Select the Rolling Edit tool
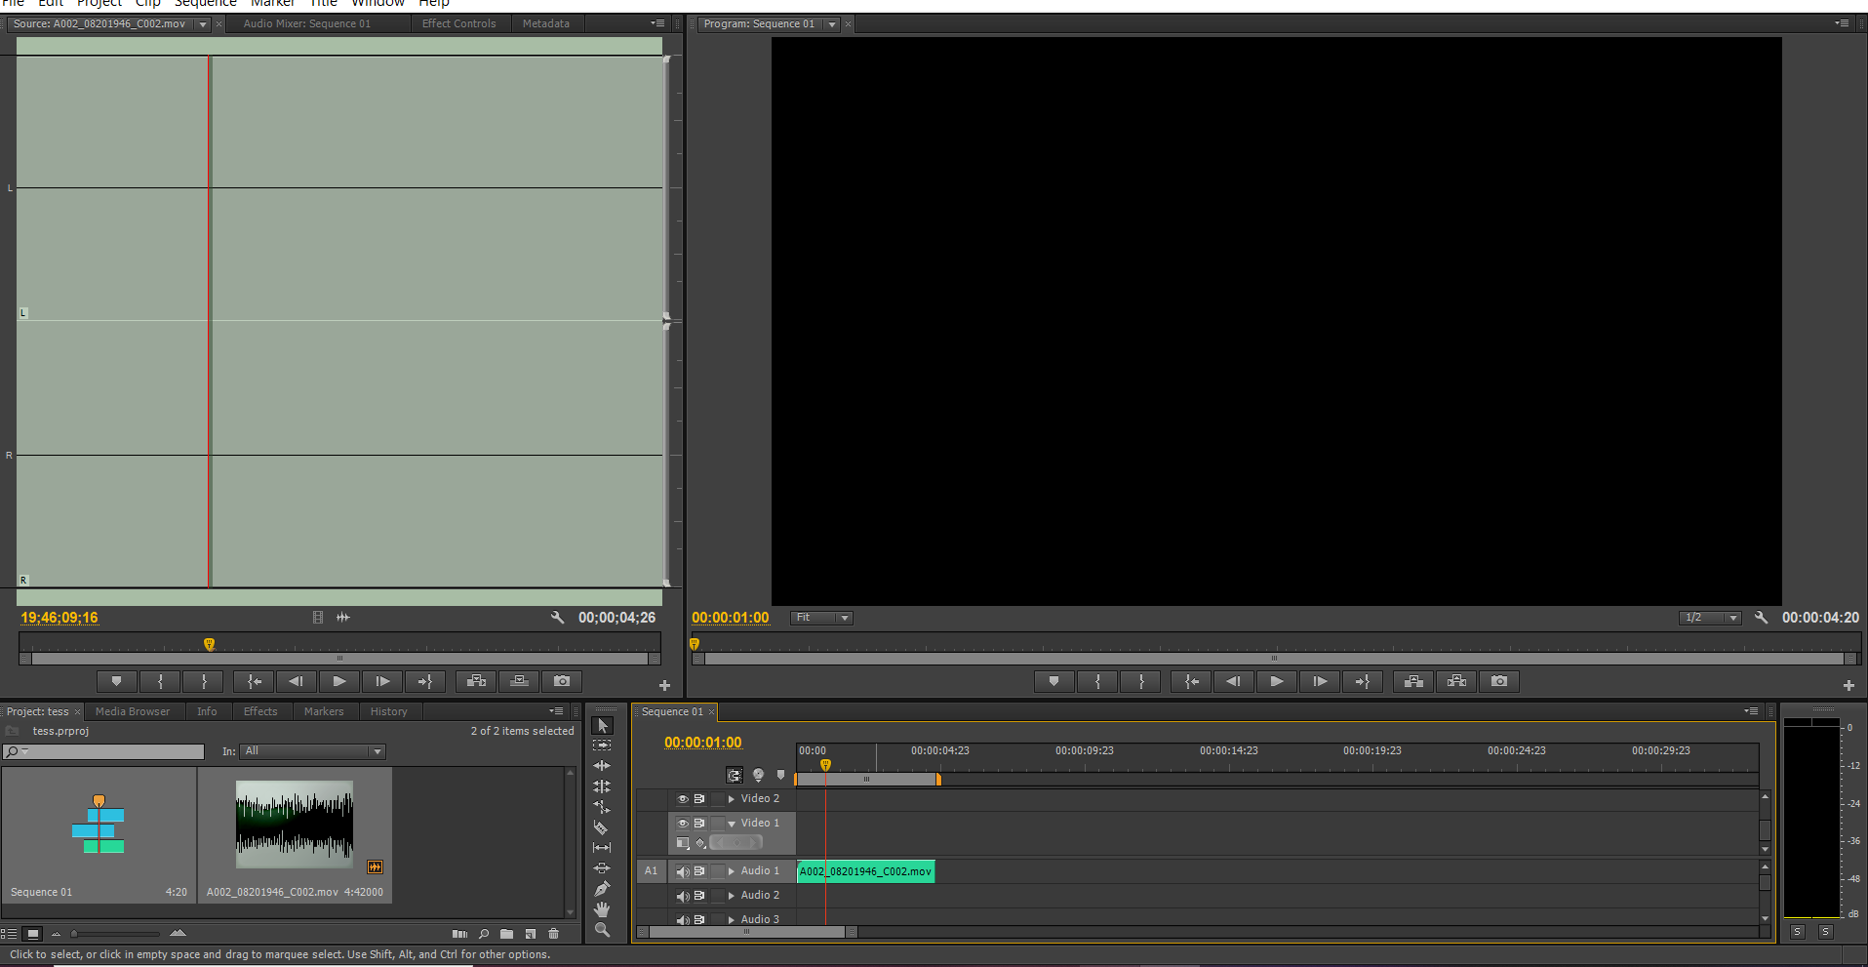 click(x=602, y=786)
